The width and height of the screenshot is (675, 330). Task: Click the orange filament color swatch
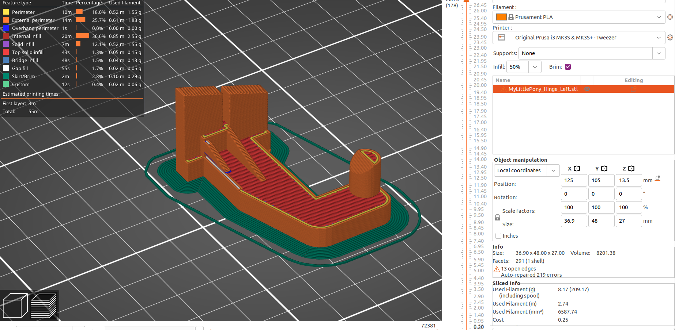point(501,17)
